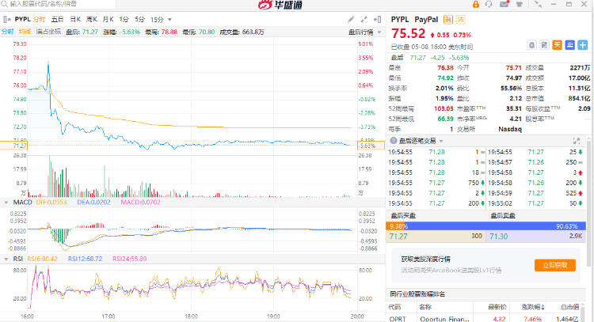The image size is (594, 322).
Task: Click the 融 margin badge
Action: coord(448,20)
